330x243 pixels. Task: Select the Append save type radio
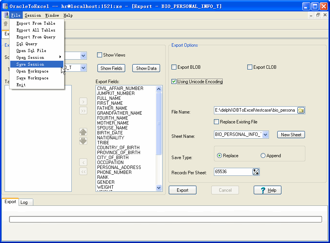click(x=263, y=156)
